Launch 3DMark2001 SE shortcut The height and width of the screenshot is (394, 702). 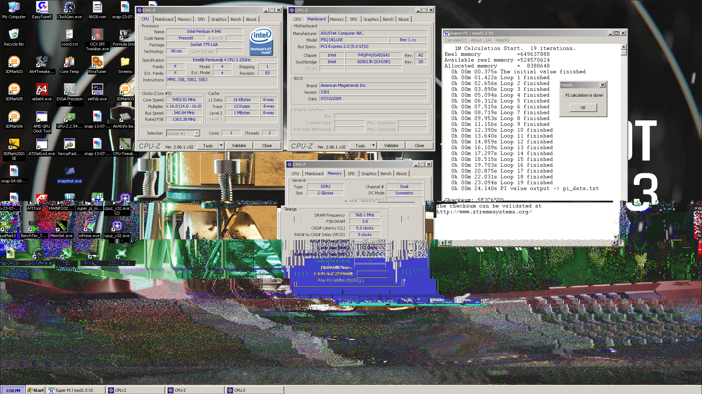(14, 150)
